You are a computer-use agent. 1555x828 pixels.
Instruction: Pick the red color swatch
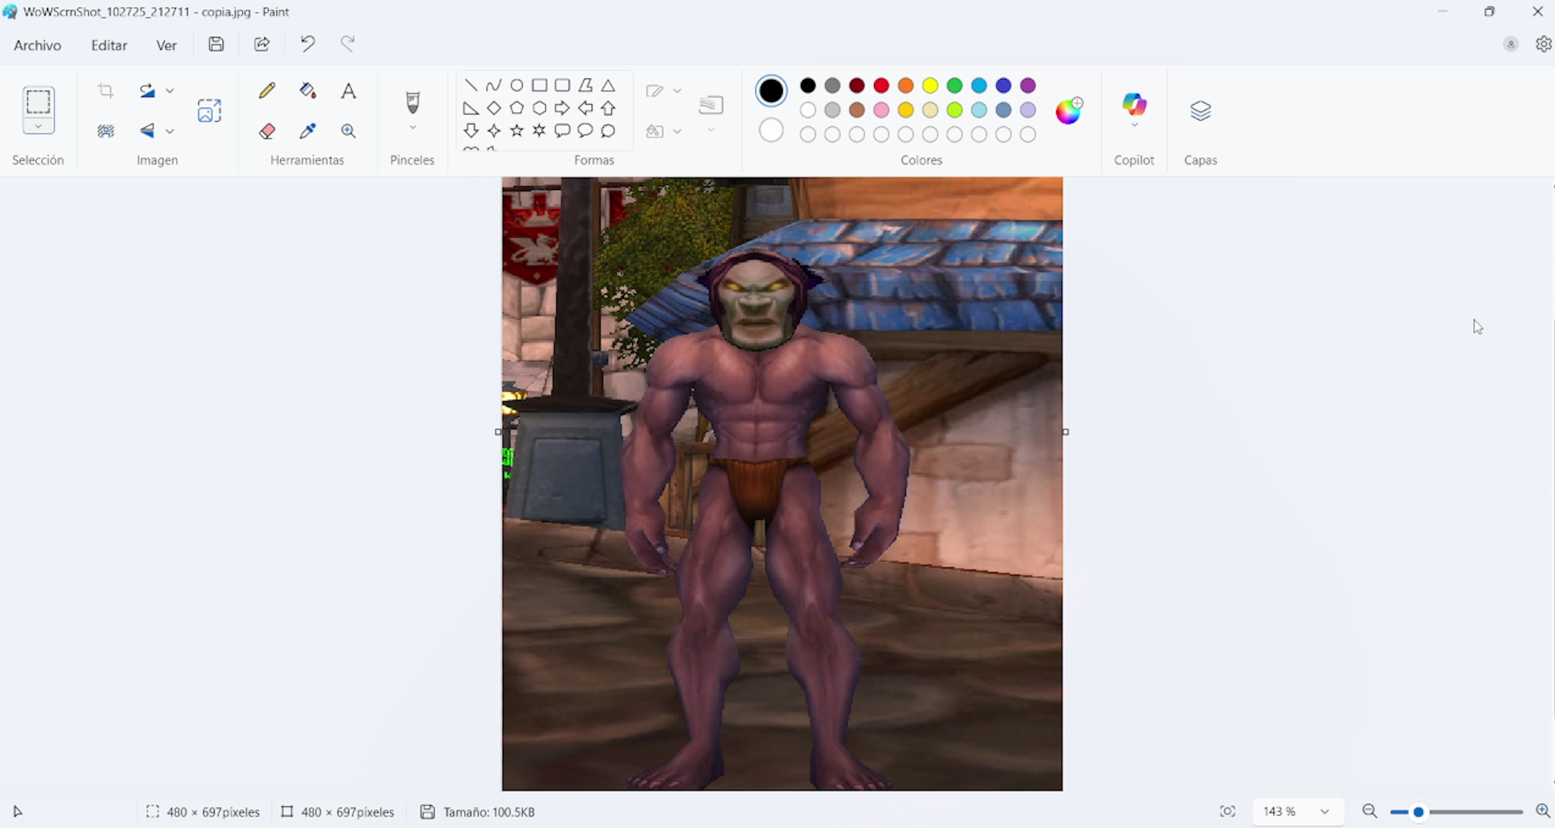coord(881,85)
